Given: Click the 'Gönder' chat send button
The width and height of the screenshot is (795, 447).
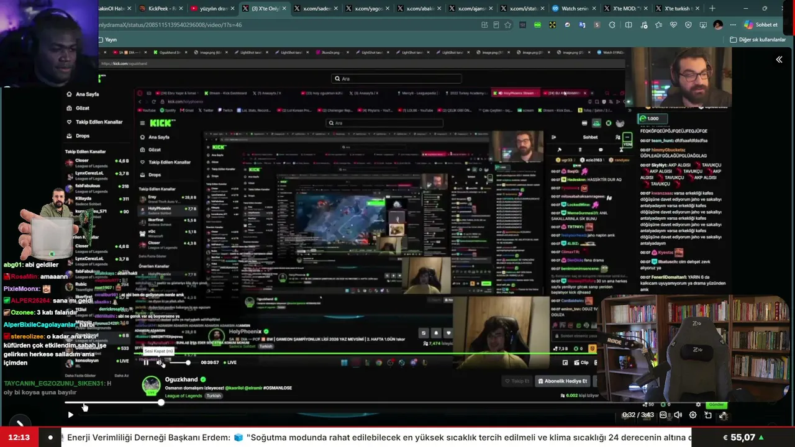Looking at the screenshot, I should click(717, 405).
